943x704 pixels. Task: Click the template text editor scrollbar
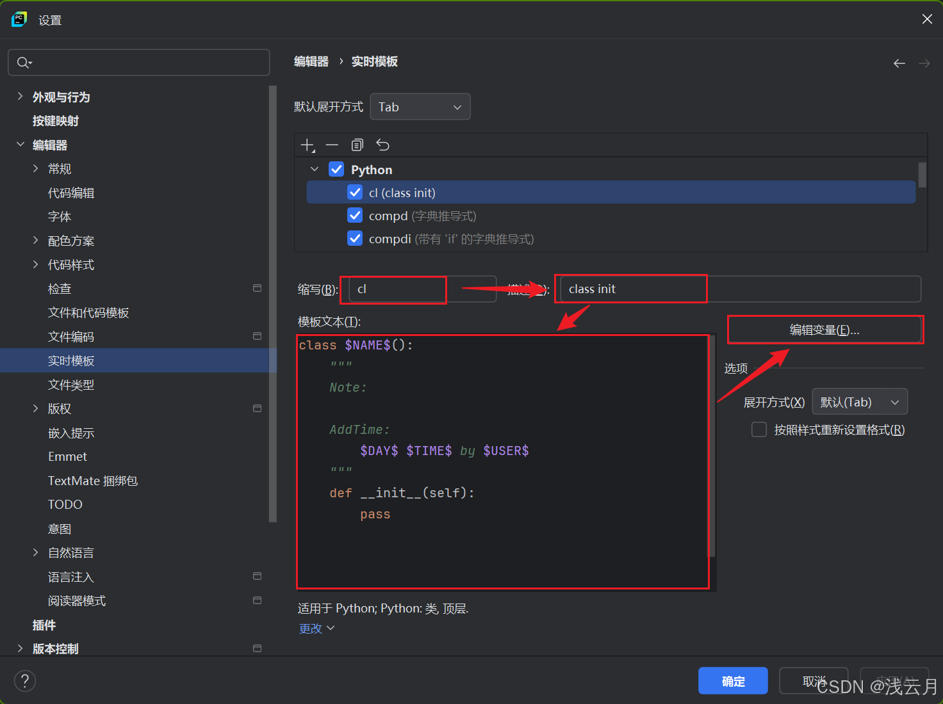(x=712, y=446)
